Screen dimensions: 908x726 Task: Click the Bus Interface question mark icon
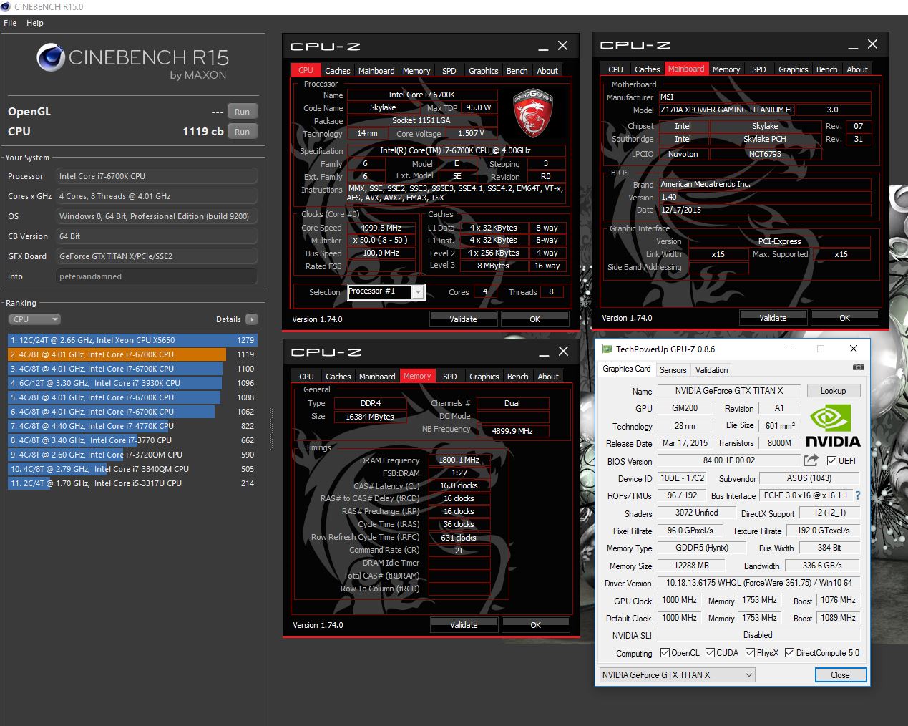point(858,495)
